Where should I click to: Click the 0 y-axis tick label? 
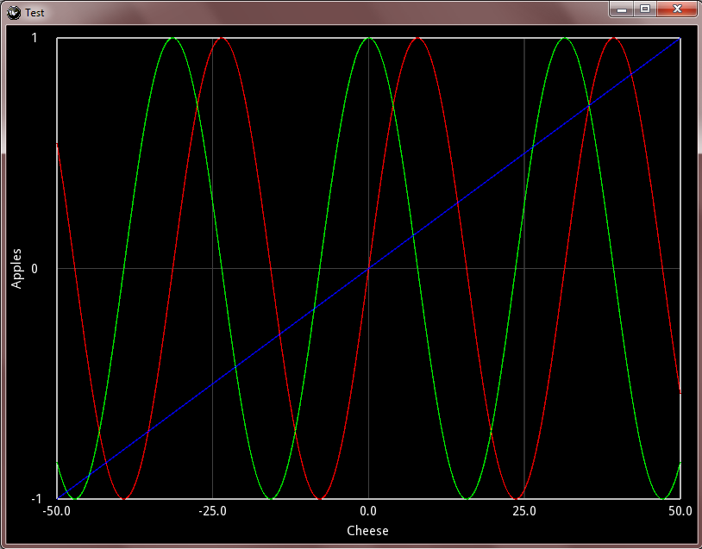(x=34, y=268)
